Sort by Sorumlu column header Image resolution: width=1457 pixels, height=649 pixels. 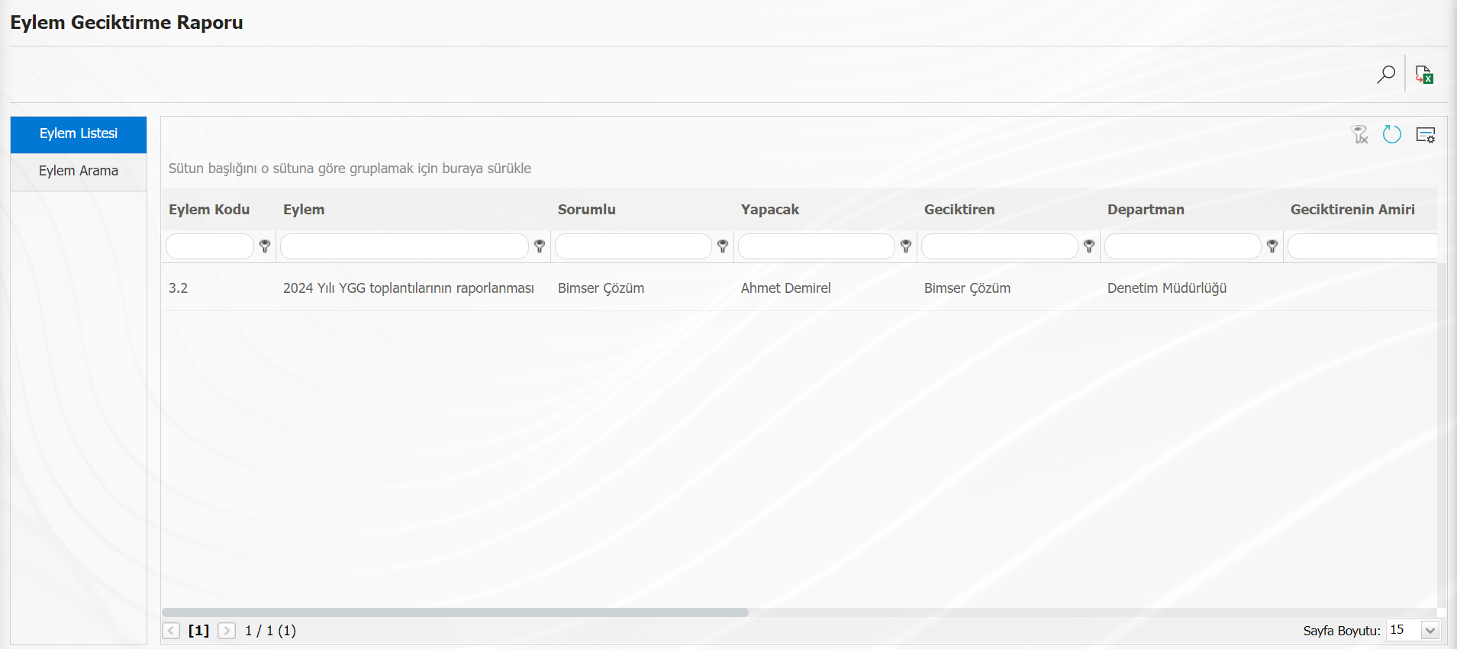click(587, 210)
